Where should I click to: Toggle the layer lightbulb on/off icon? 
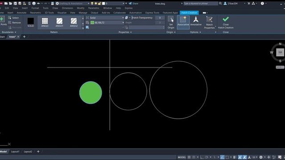pyautogui.click(x=92, y=4)
